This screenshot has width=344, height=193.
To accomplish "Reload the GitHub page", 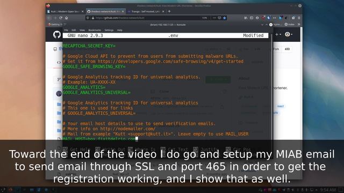I will [x=61, y=18].
